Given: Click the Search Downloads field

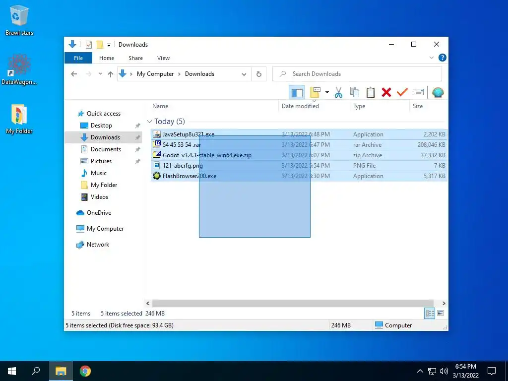Looking at the screenshot, I should point(357,74).
